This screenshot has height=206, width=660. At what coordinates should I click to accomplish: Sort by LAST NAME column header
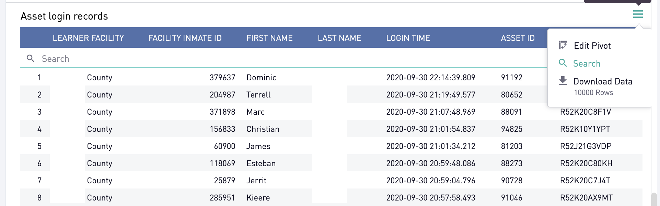(339, 38)
